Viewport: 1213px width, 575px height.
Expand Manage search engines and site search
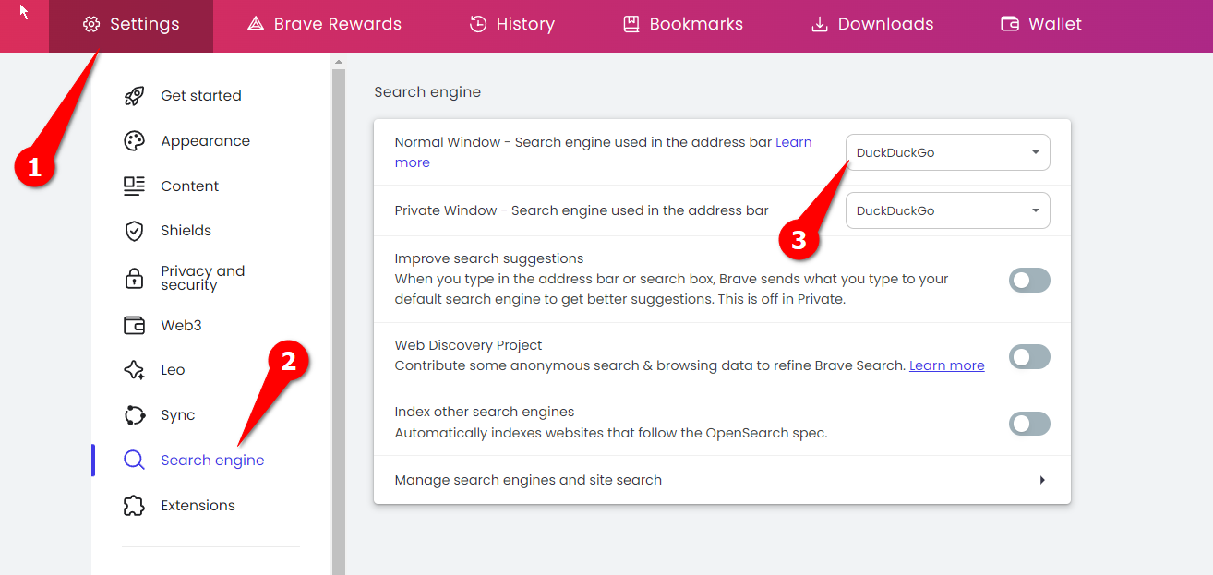click(x=722, y=480)
